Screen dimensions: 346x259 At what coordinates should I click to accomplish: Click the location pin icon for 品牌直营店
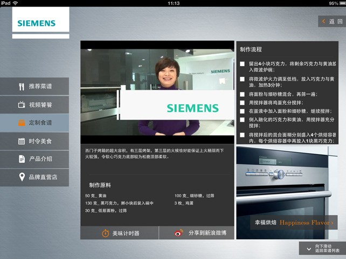22,177
